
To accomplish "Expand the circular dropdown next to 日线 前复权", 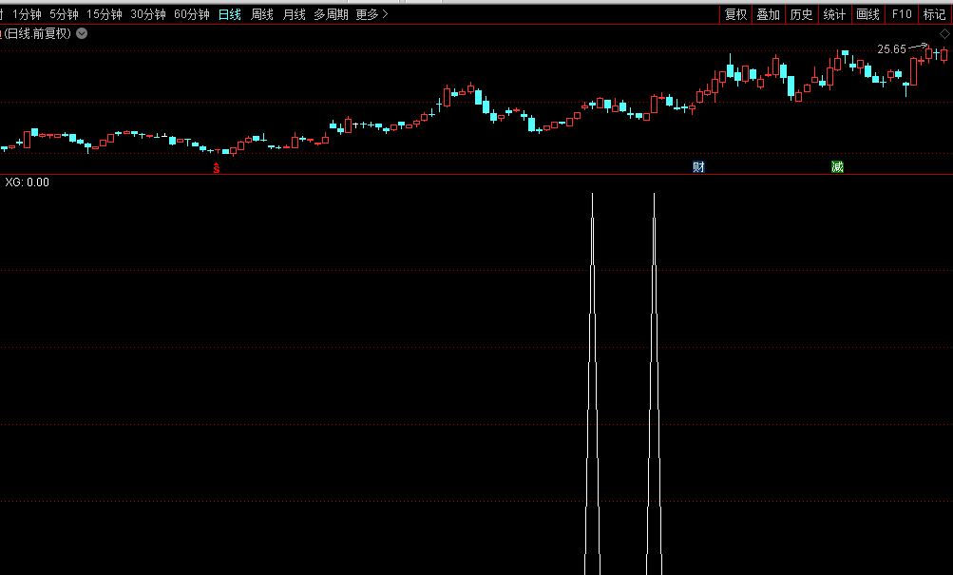I will pos(82,33).
